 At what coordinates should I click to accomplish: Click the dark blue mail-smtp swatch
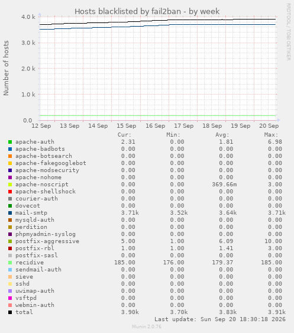[10, 213]
